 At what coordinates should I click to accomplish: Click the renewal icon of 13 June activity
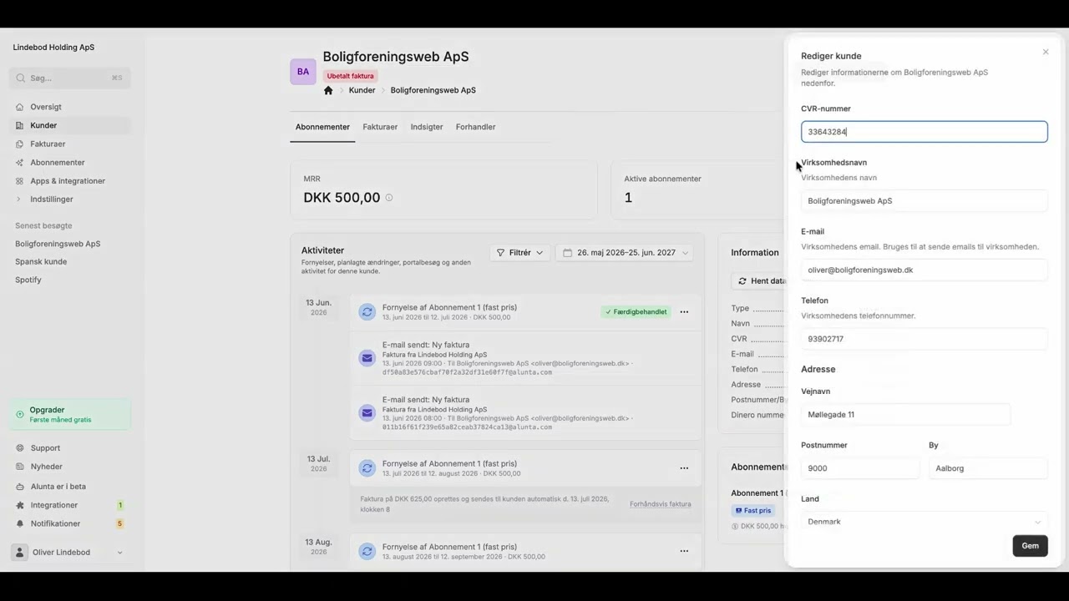(367, 312)
